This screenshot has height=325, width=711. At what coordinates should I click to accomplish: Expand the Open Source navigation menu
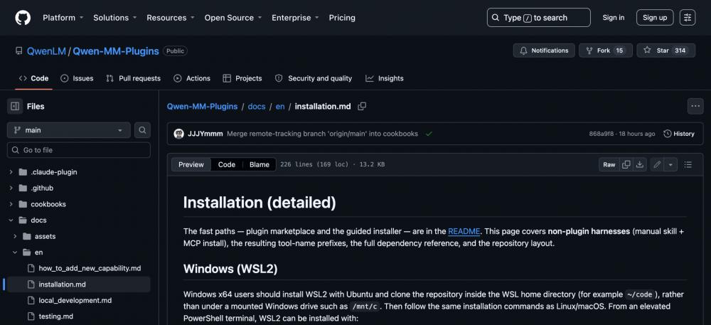pyautogui.click(x=233, y=18)
